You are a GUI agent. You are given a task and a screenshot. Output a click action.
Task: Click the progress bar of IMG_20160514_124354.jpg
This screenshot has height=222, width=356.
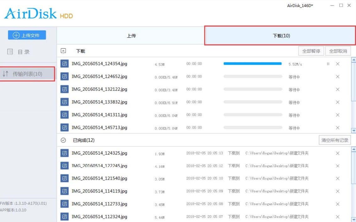[x=252, y=64]
